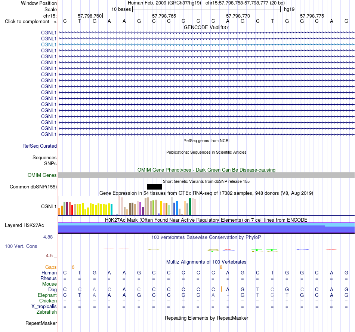Click the '57,798,775' coordinate label
This screenshot has height=332, width=355.
(312, 16)
